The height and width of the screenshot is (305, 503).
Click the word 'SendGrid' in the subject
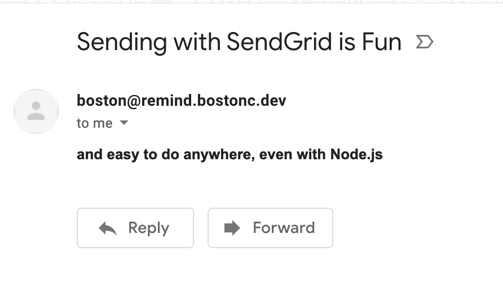click(279, 42)
